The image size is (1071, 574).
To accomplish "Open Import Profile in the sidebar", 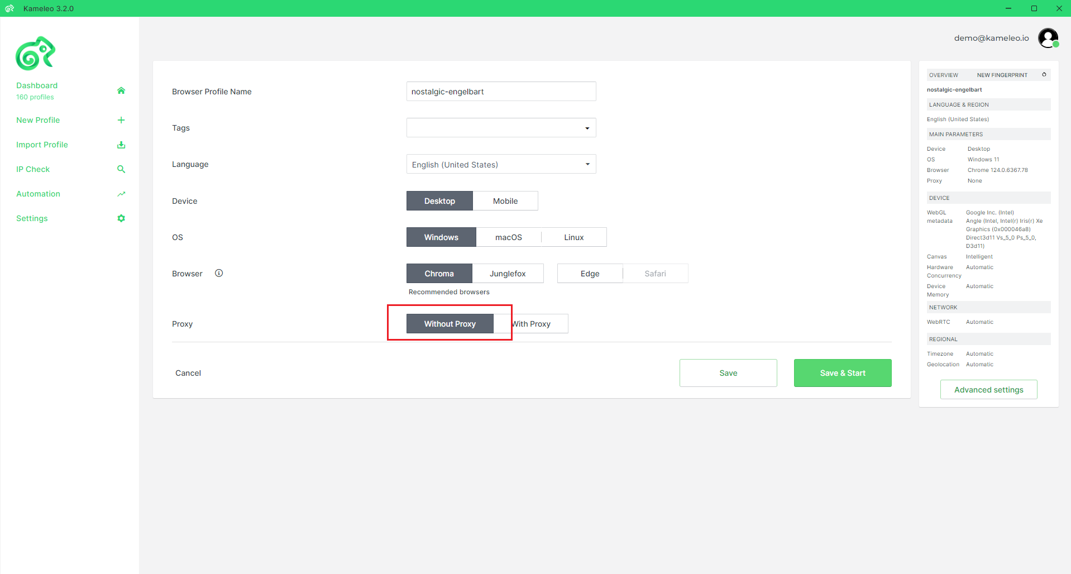I will (42, 145).
